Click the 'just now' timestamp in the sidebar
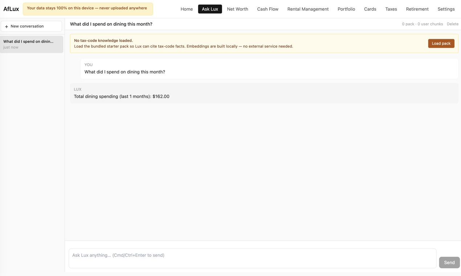 [11, 47]
